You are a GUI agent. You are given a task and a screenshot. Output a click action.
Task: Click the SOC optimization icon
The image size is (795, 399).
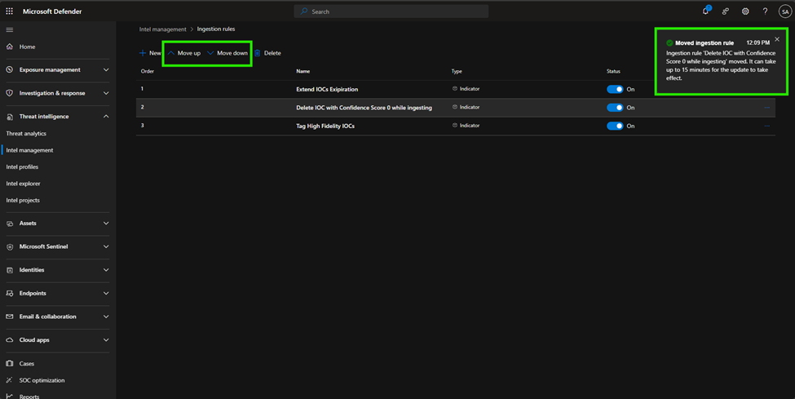point(9,380)
